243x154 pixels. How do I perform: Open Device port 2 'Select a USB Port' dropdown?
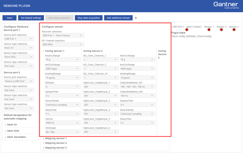(x=19, y=81)
